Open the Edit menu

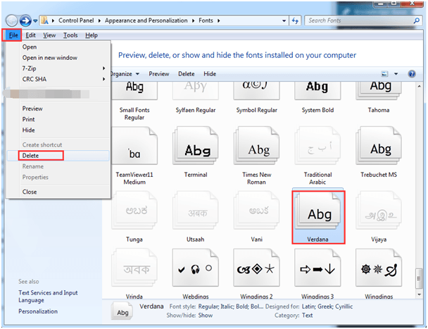click(x=30, y=35)
